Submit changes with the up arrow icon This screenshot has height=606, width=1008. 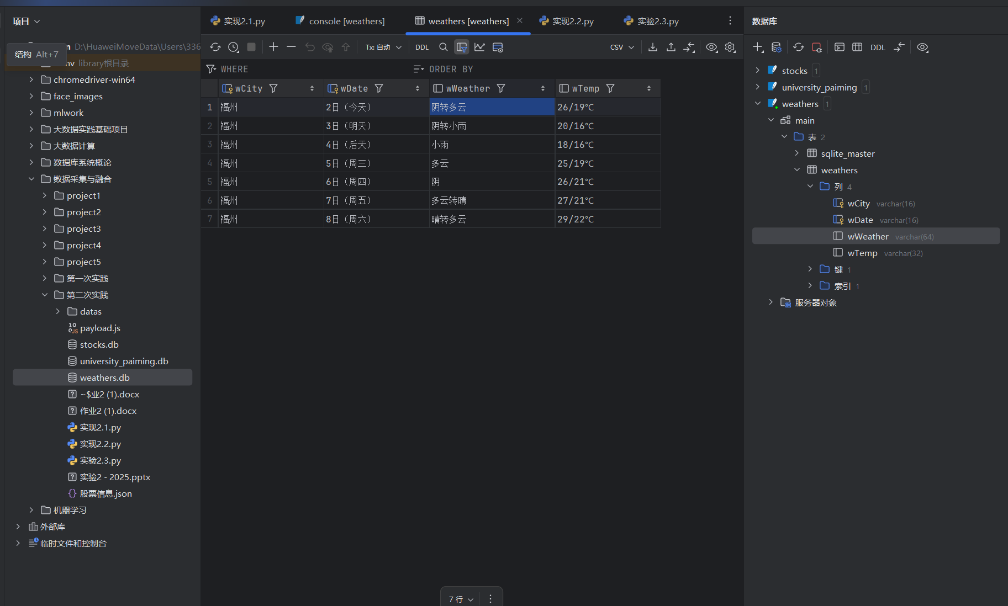click(346, 47)
